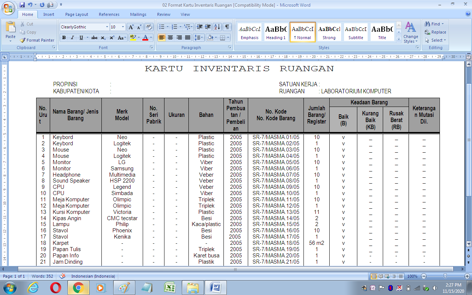Clear formatting with the eraser icon
The height and width of the screenshot is (295, 472).
(149, 27)
